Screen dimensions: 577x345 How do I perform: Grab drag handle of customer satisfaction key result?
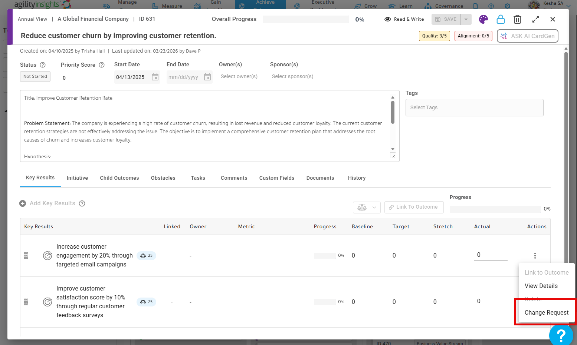(26, 302)
